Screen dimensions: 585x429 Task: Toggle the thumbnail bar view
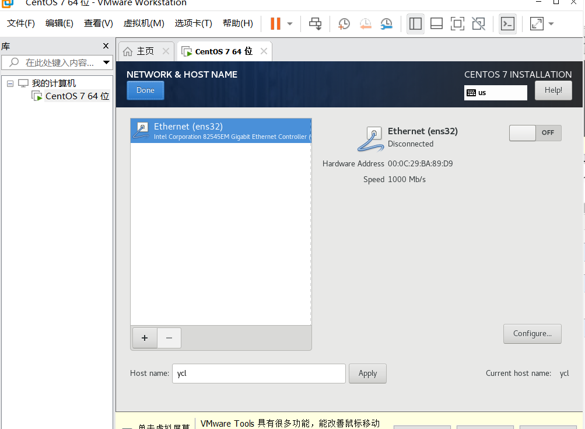pyautogui.click(x=436, y=24)
